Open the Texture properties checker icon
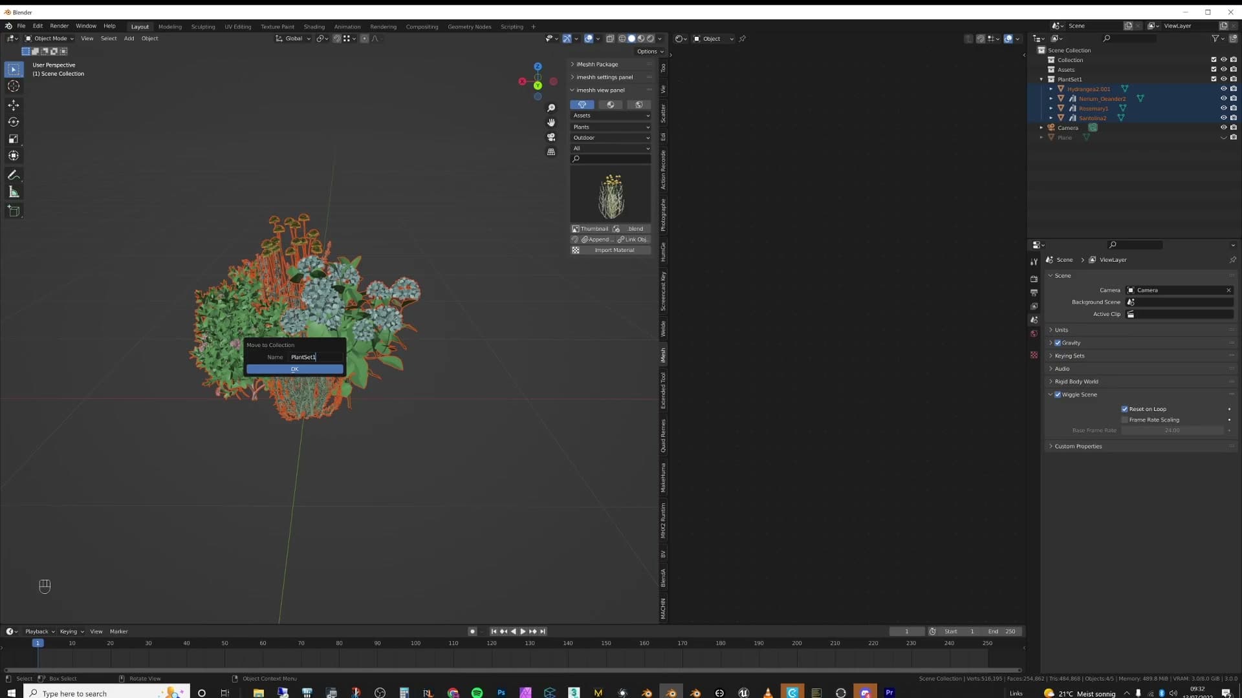 coord(1034,355)
